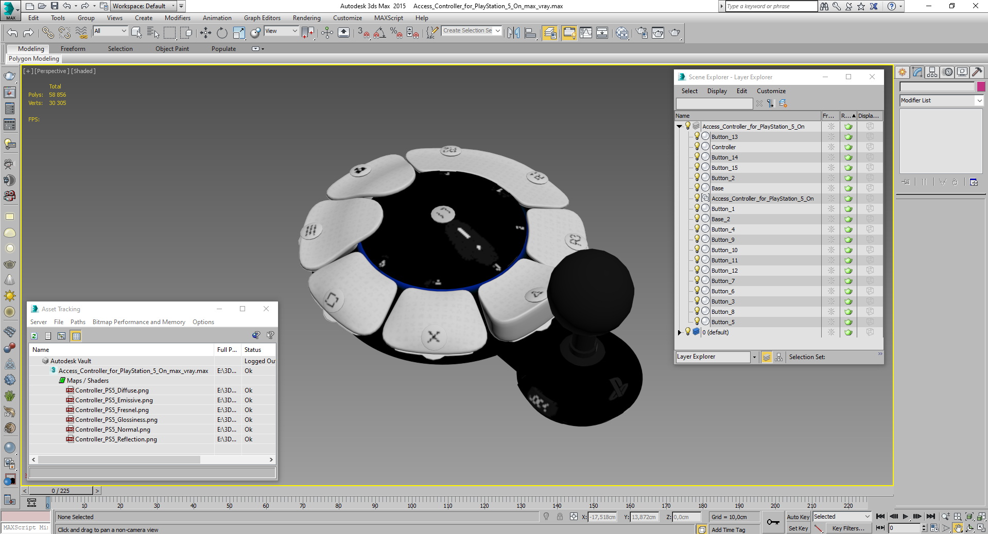This screenshot has height=534, width=988.
Task: Open Scene Explorer Display menu
Action: tap(717, 91)
